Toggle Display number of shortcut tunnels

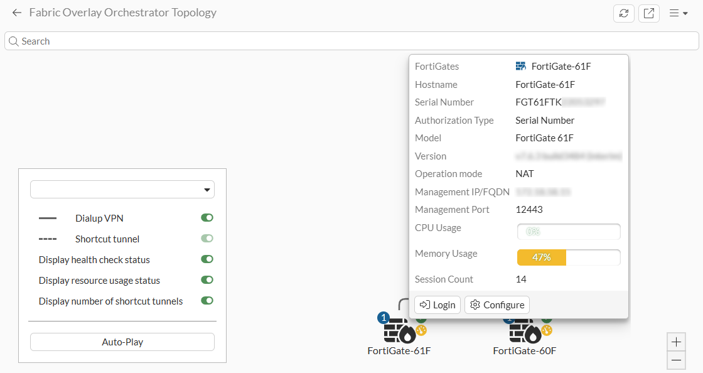(x=207, y=301)
